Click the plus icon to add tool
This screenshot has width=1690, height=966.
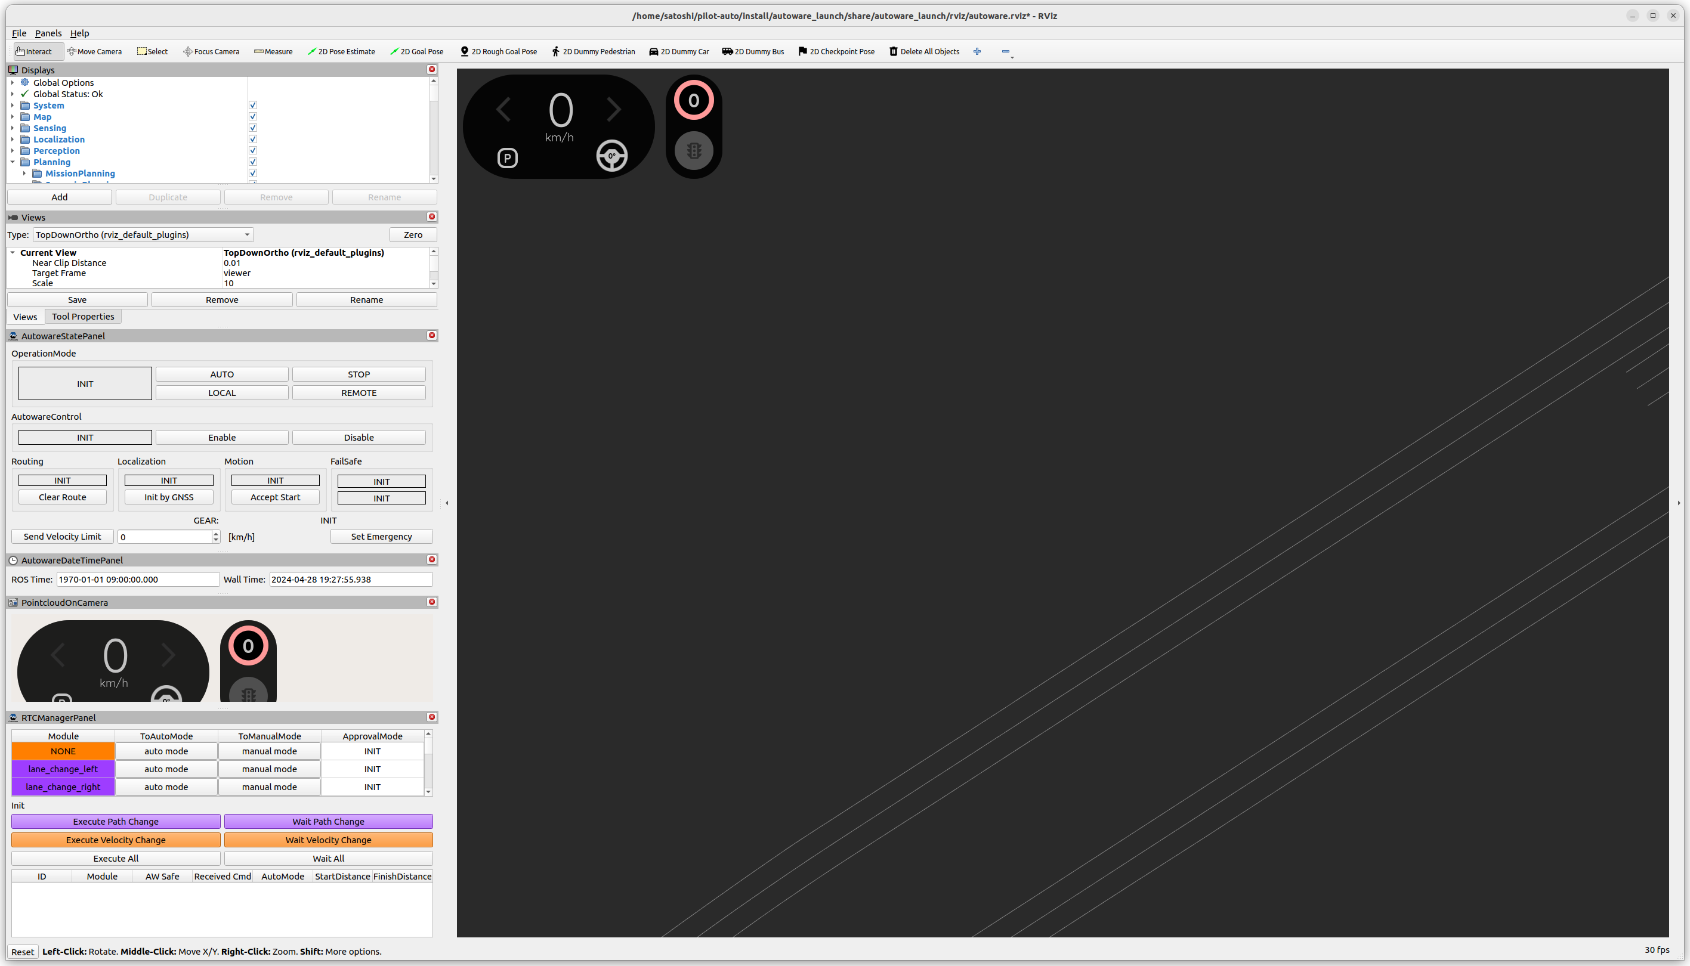click(977, 51)
